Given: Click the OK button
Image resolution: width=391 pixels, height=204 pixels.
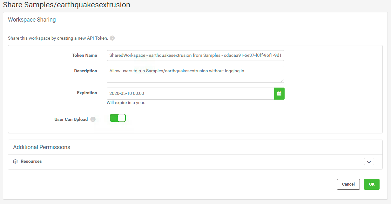Looking at the screenshot, I should 372,184.
